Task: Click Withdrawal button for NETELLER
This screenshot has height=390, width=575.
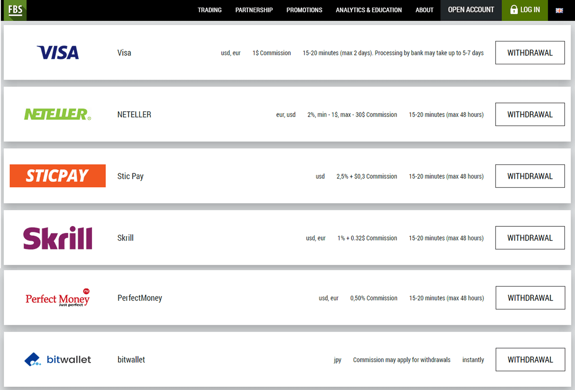Action: pos(530,114)
